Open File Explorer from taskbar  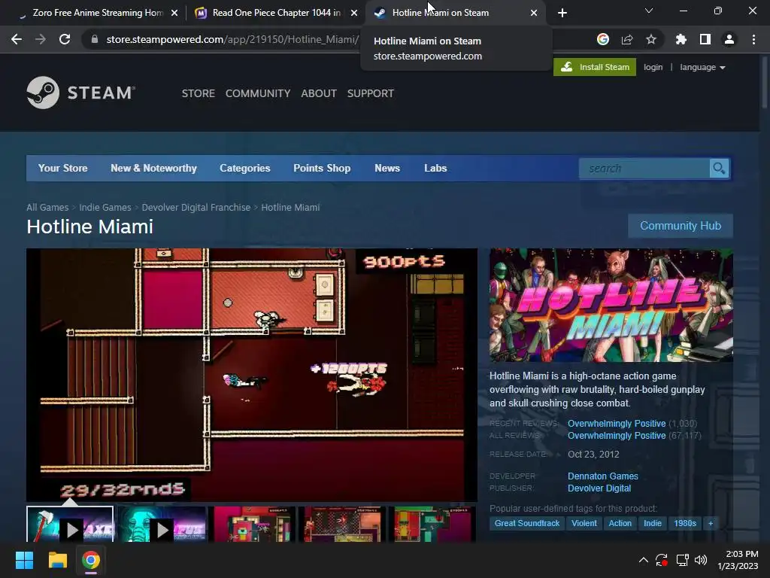point(57,560)
